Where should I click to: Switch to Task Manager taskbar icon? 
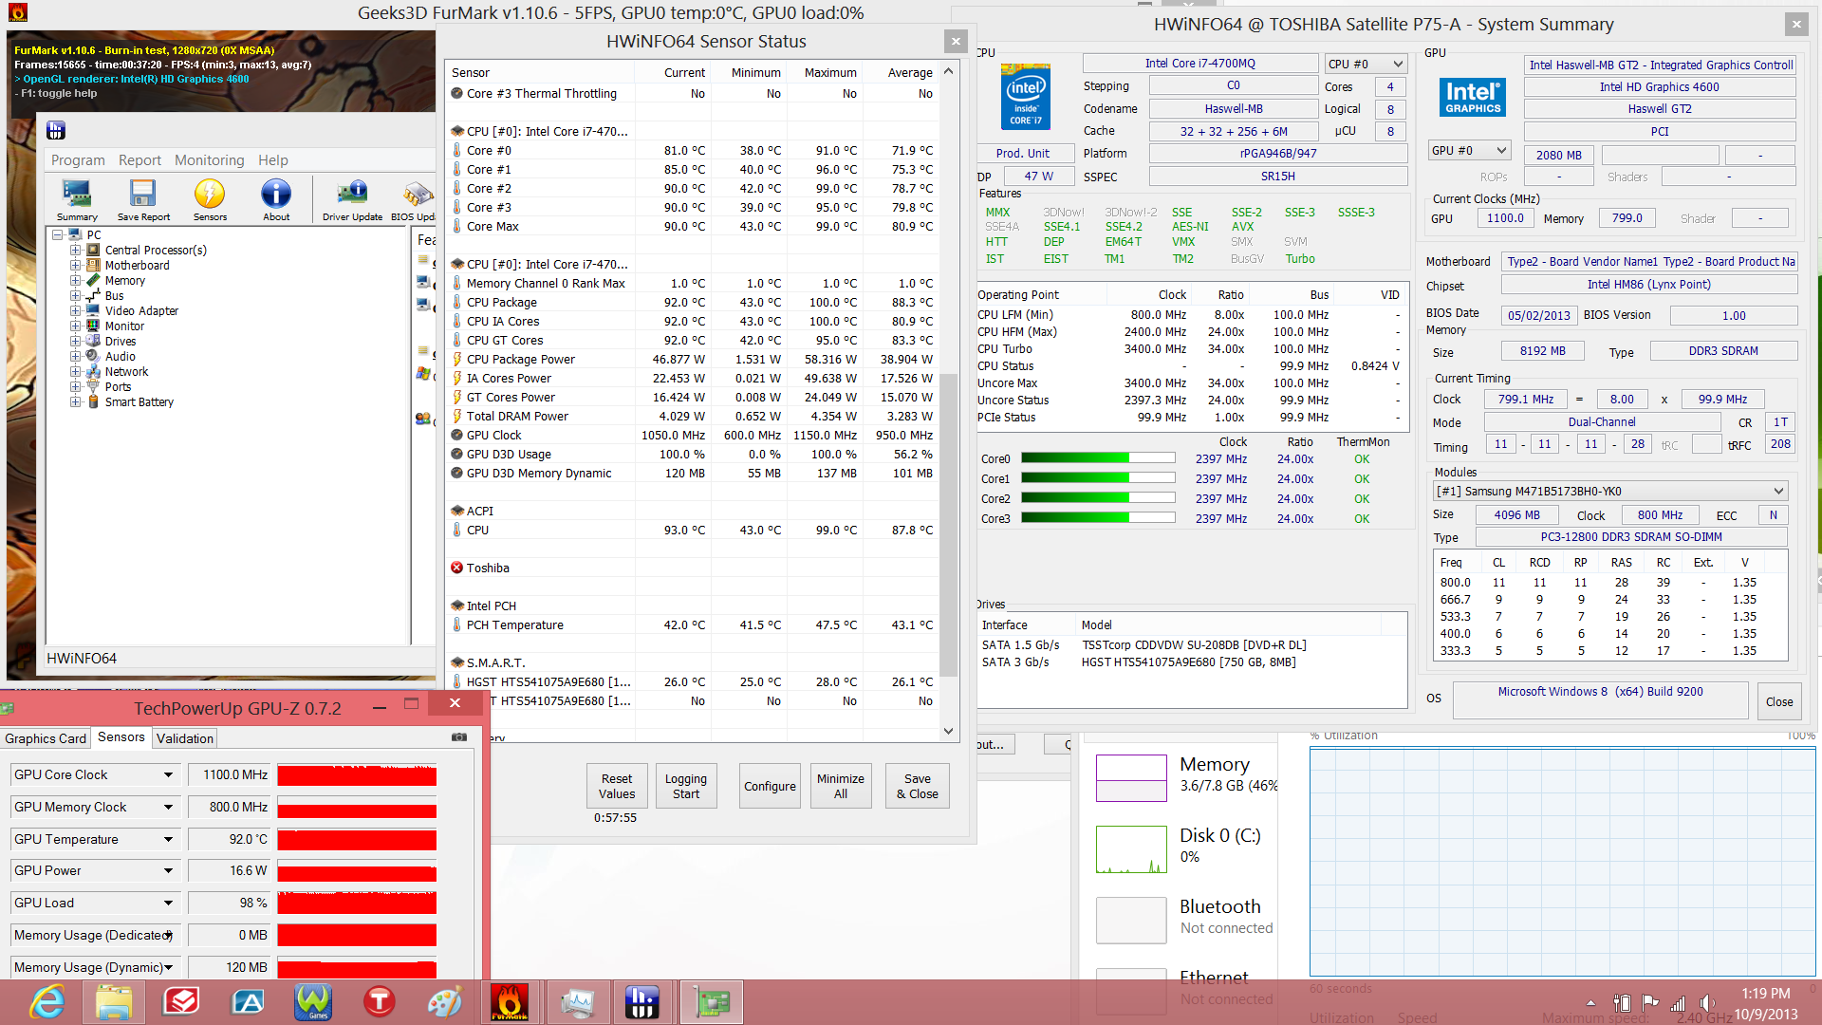pyautogui.click(x=577, y=1002)
